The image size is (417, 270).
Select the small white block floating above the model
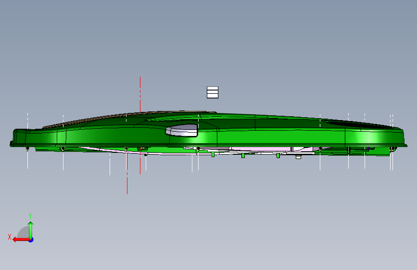click(x=213, y=92)
